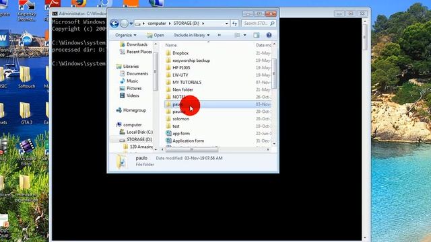Click the refresh button beside address bar
This screenshot has height=242, width=431.
click(x=234, y=24)
